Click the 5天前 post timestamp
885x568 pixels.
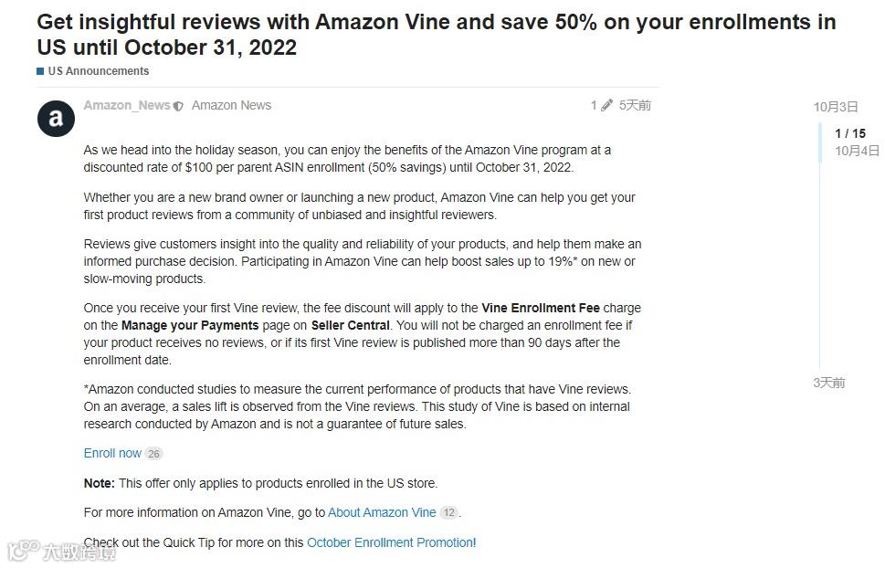tap(635, 105)
